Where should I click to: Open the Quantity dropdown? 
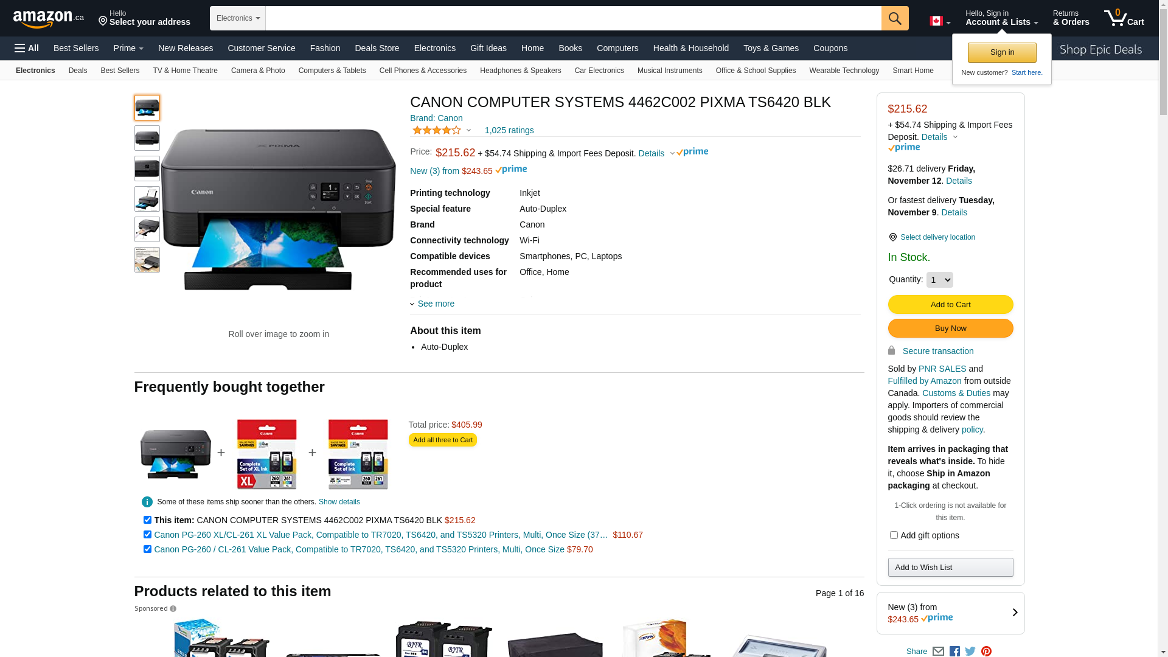(x=939, y=280)
